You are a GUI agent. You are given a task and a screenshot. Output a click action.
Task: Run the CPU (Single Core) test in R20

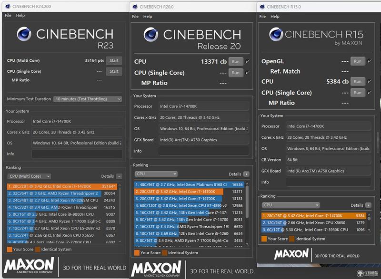[x=236, y=73]
